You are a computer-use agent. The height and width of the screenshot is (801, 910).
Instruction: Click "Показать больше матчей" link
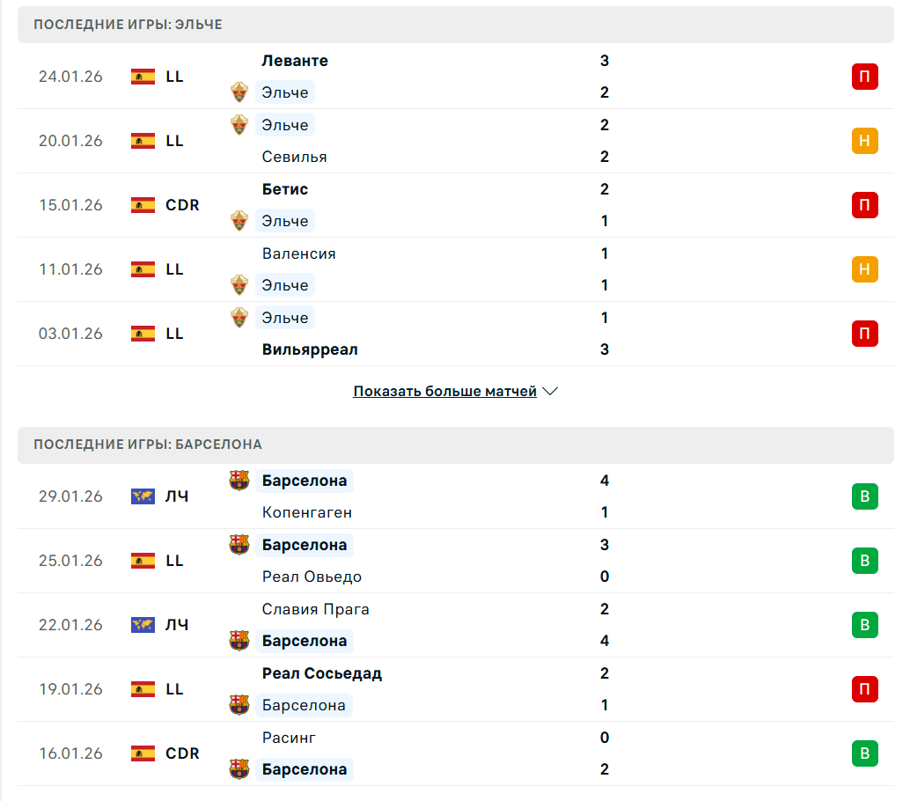[444, 391]
